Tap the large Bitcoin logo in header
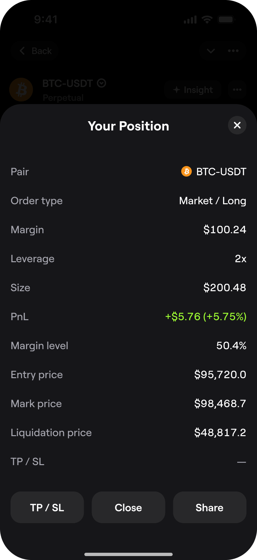The image size is (257, 560). pyautogui.click(x=21, y=90)
